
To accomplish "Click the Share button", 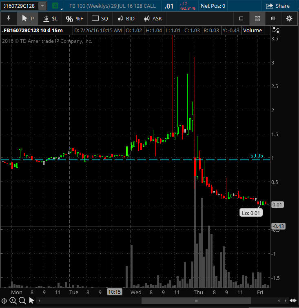I will pos(278,6).
